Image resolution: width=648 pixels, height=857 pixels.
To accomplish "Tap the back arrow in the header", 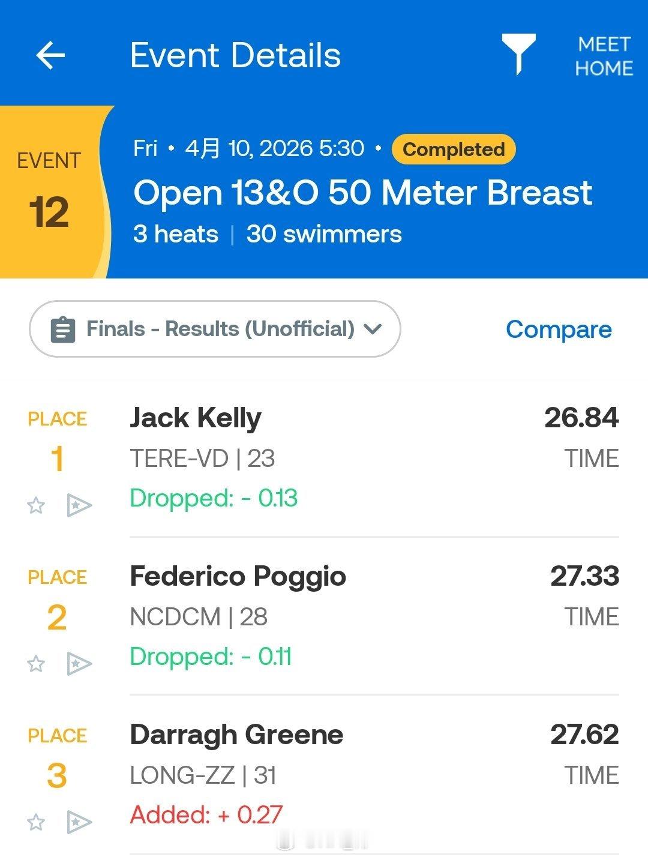I will click(50, 55).
